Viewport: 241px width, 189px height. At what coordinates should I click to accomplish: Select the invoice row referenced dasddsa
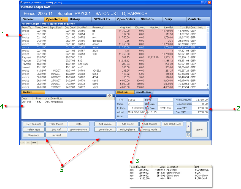point(114,41)
